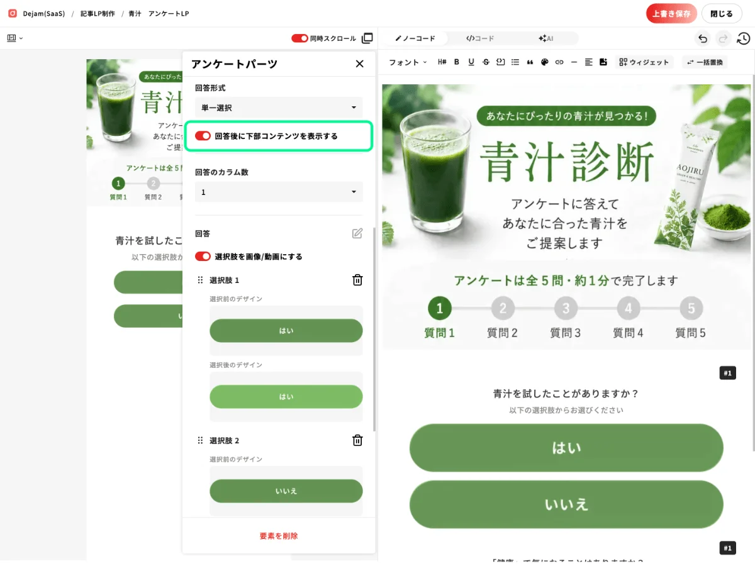Insert a horizontal divider line
755x566 pixels.
(x=574, y=62)
